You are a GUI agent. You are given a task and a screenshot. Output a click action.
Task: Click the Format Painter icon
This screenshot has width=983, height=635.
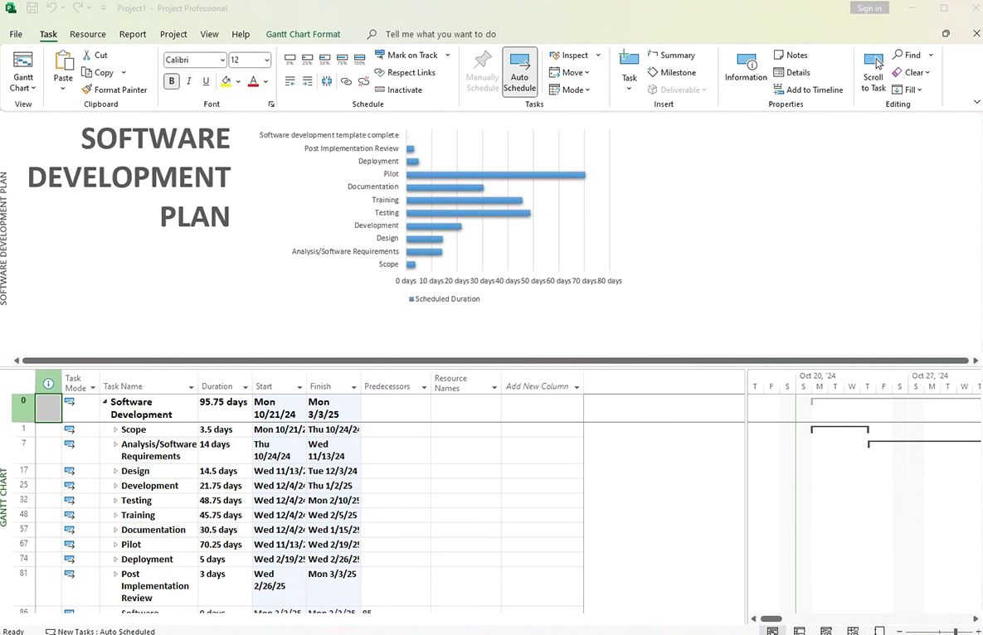pyautogui.click(x=87, y=90)
